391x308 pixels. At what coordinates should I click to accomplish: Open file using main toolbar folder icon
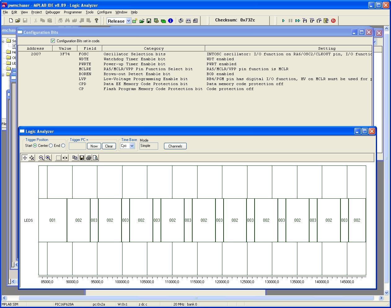[x=18, y=21]
